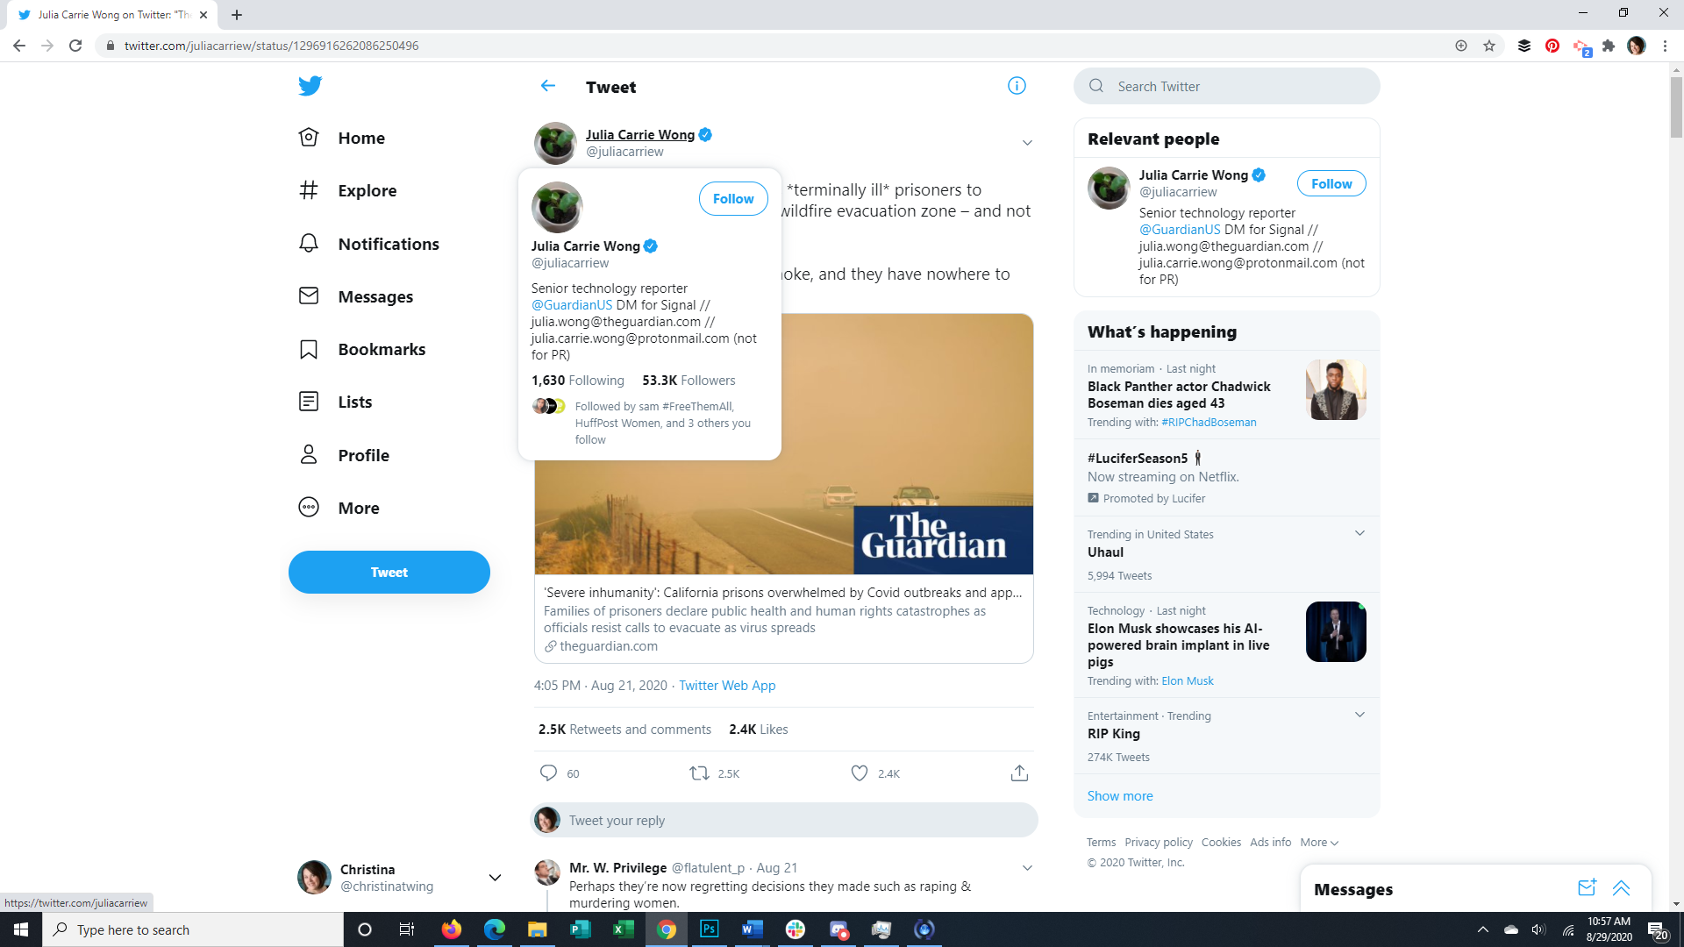Click the page vertical scrollbar thumb
1684x947 pixels.
[x=1676, y=107]
